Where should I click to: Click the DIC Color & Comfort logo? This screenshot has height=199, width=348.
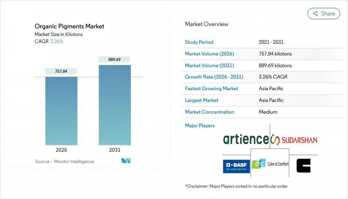click(x=270, y=164)
